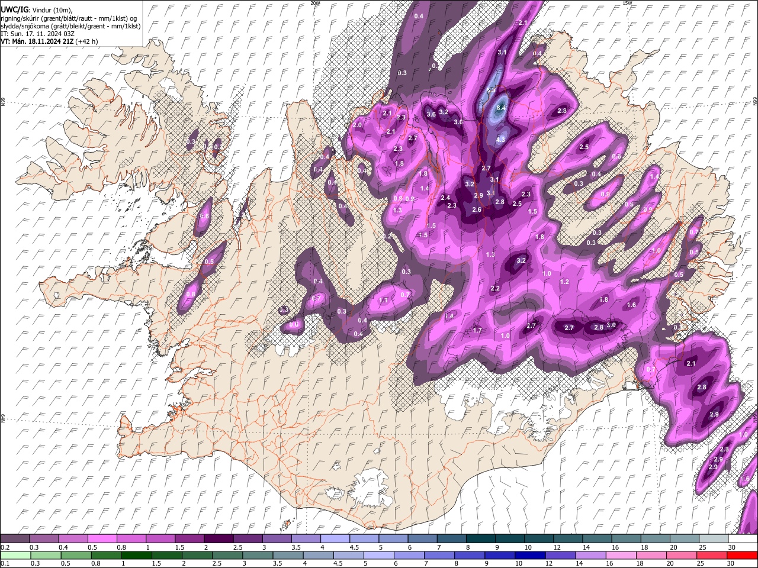Image resolution: width=758 pixels, height=568 pixels.
Task: Click the 2.4 value label on the map
Action: tap(445, 198)
